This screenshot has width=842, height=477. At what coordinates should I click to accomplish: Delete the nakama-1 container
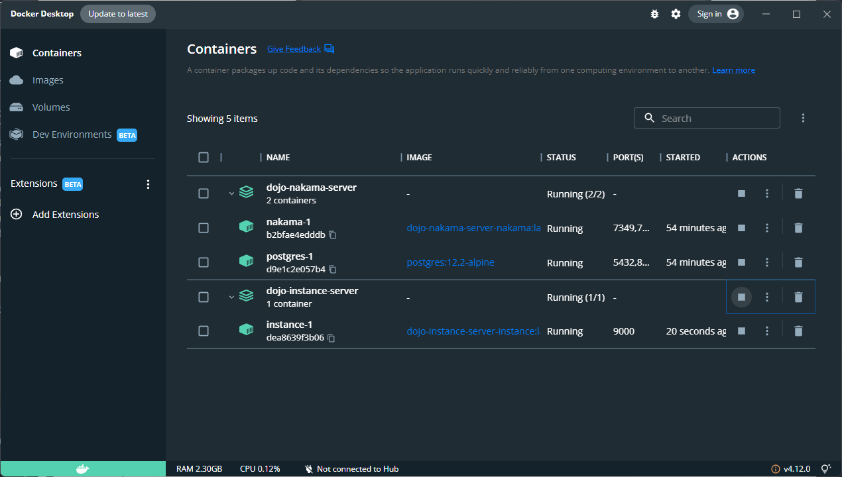(798, 228)
